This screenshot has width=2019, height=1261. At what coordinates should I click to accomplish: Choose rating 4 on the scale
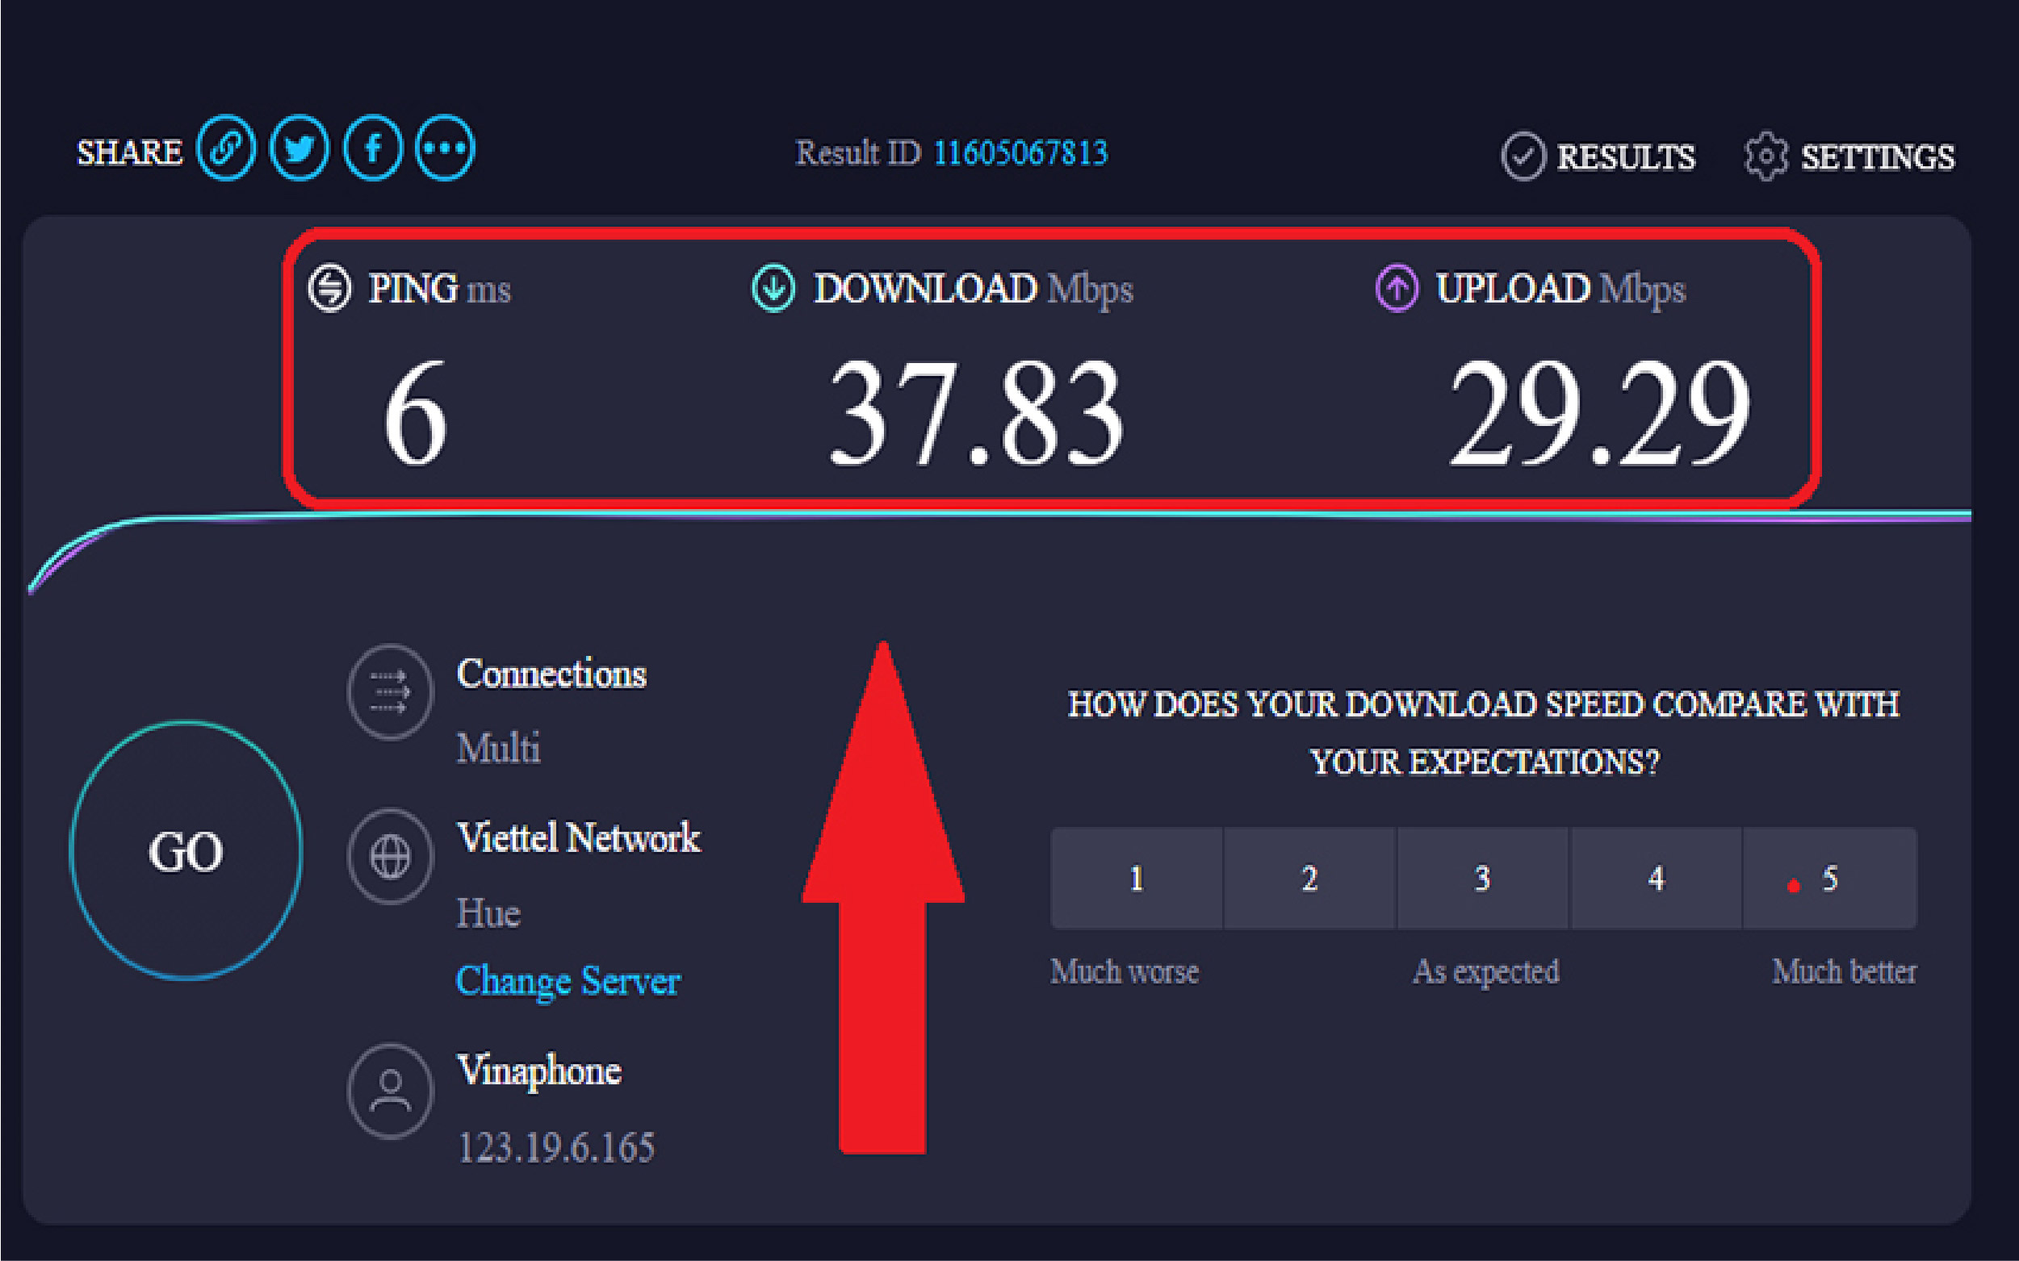[x=1656, y=879]
